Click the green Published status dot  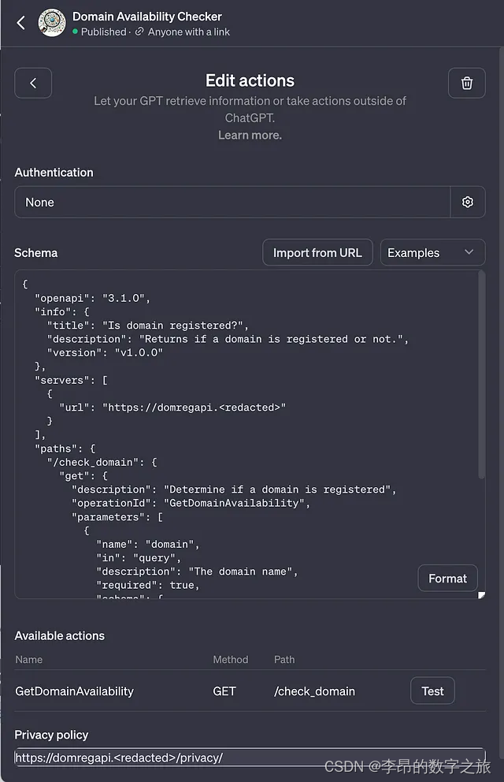click(75, 32)
